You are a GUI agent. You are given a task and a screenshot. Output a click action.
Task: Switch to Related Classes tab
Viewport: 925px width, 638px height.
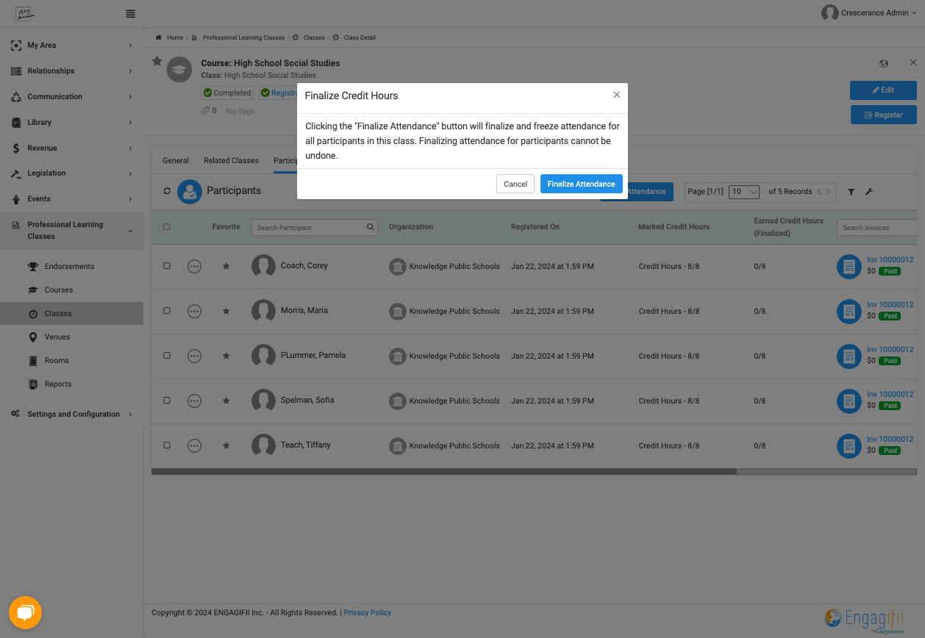(231, 160)
